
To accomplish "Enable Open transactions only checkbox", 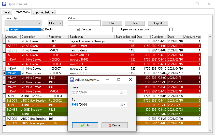I will pos(171,29).
